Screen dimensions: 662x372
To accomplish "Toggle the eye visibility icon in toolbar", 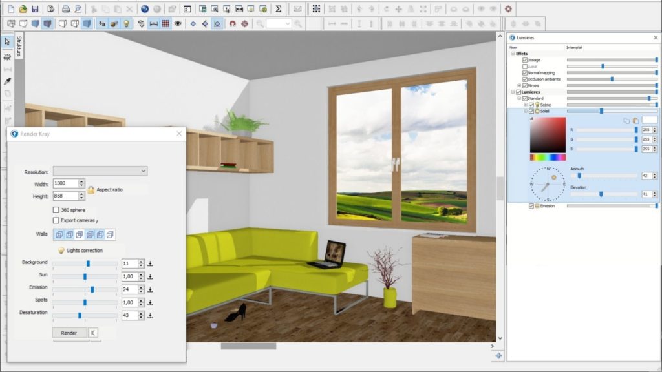I will click(x=177, y=23).
